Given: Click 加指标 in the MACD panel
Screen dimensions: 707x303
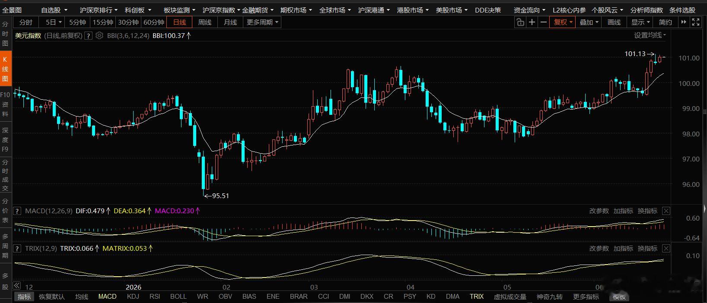Looking at the screenshot, I should coord(623,211).
